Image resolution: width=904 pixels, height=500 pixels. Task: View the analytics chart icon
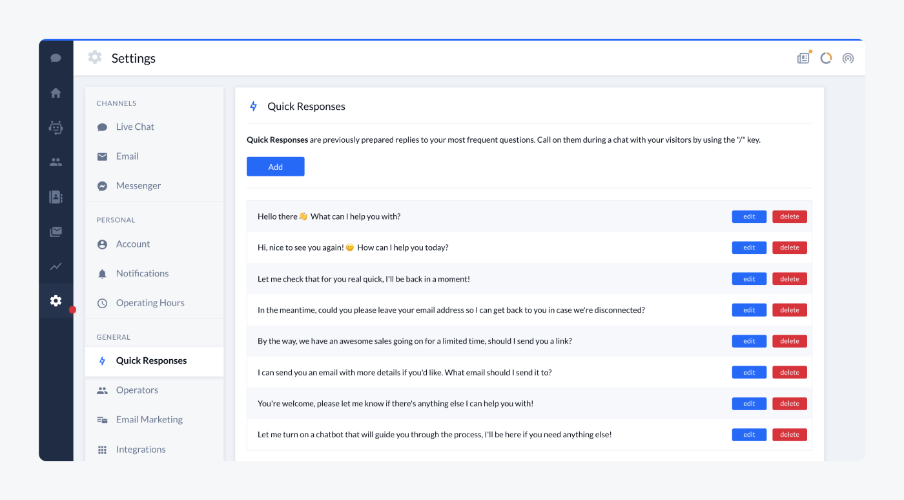coord(56,266)
